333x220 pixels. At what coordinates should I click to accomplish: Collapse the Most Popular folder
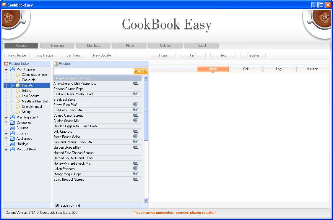click(x=6, y=69)
